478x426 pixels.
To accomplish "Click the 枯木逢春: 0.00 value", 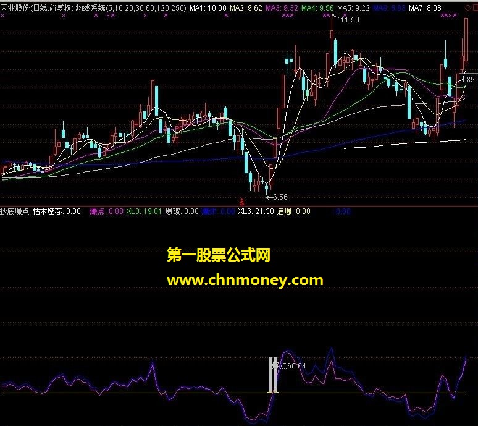I will pyautogui.click(x=56, y=211).
